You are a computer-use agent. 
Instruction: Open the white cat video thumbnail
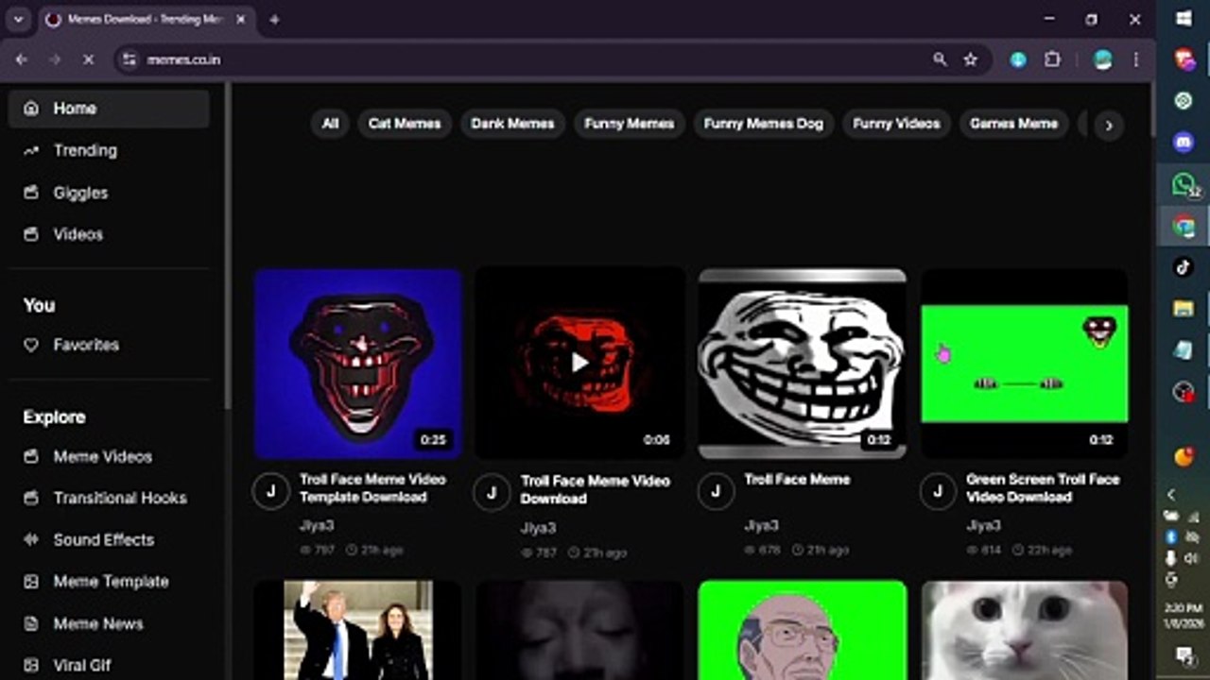click(x=1025, y=630)
